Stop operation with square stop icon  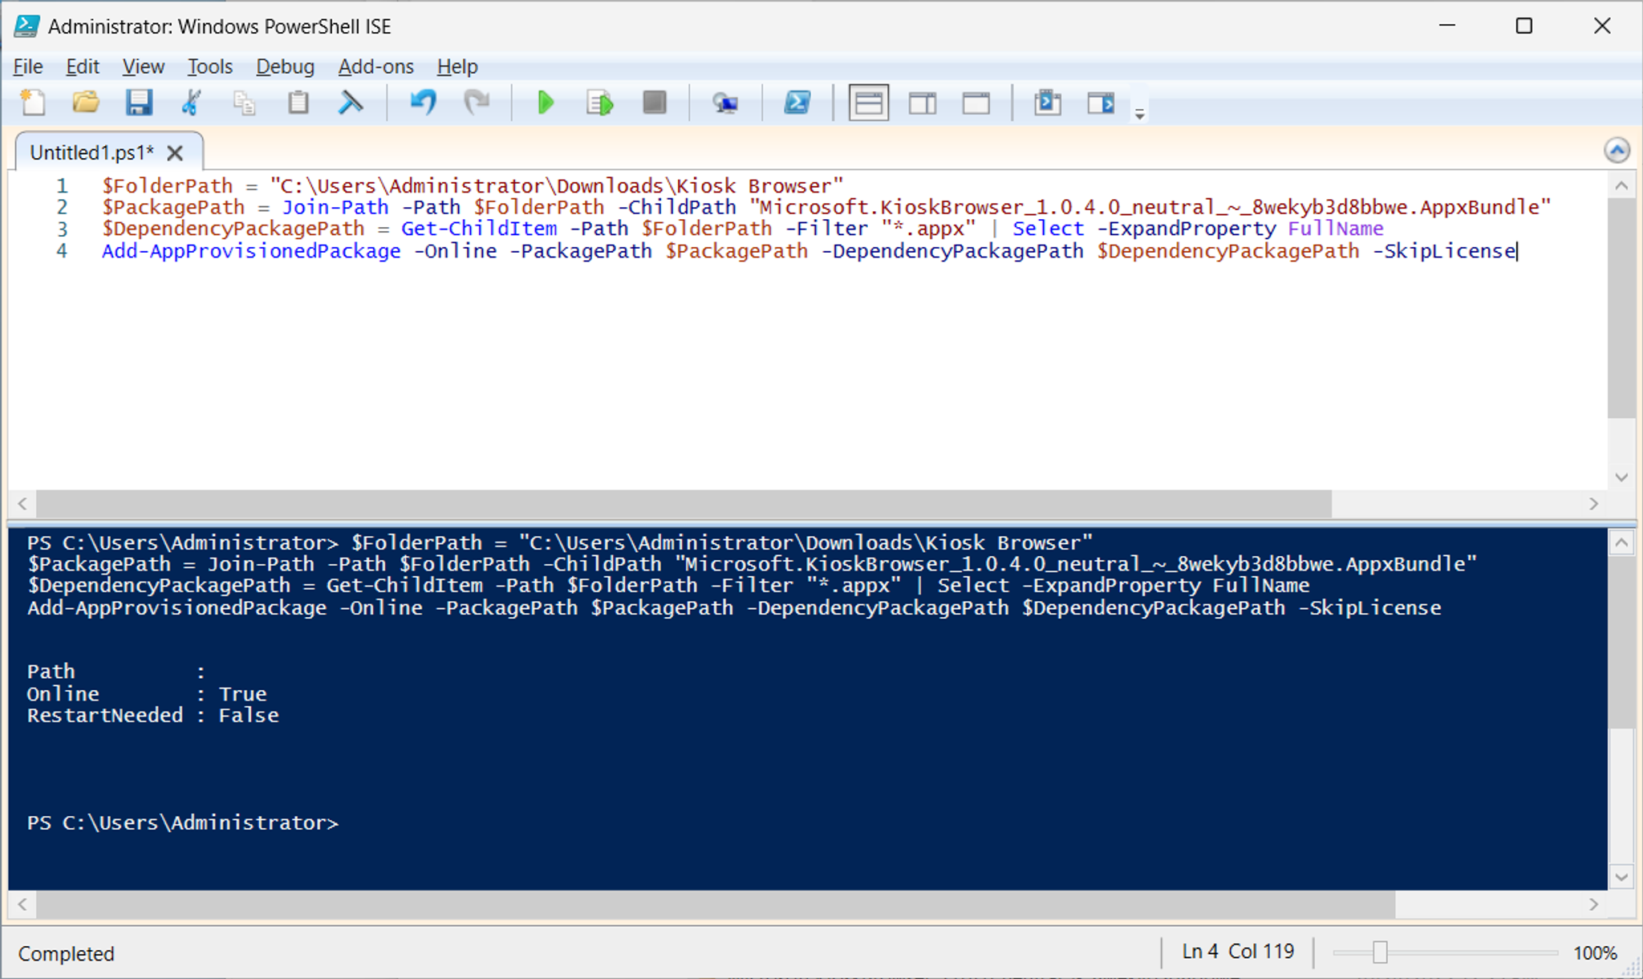pos(655,103)
